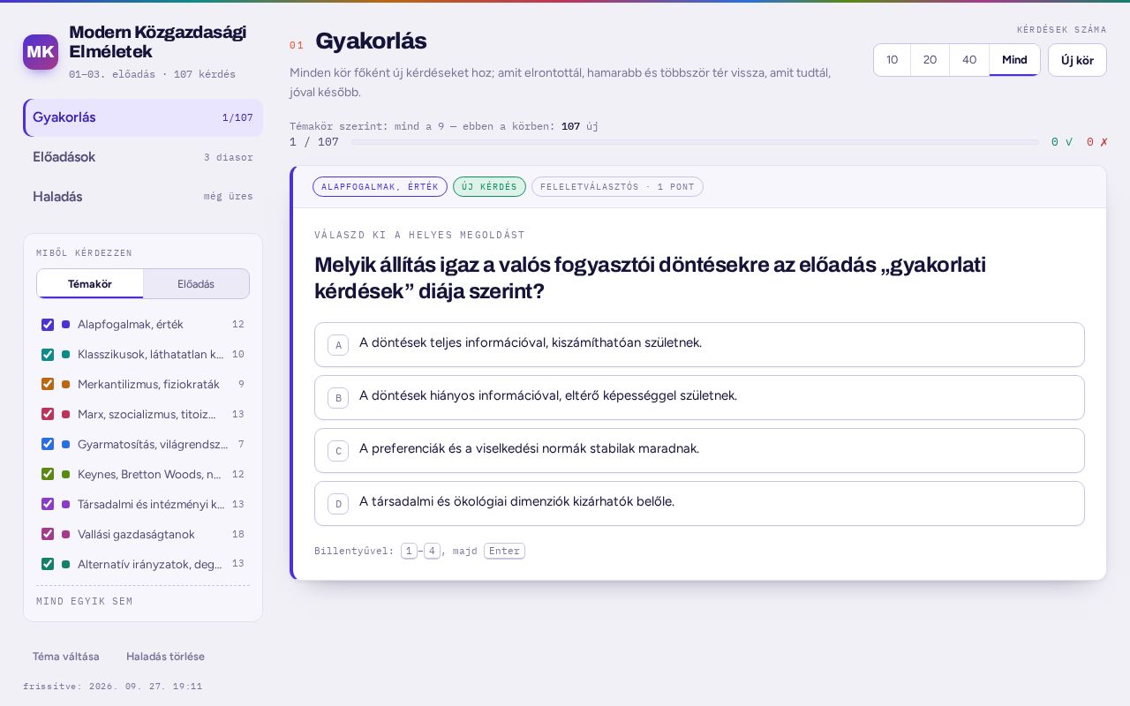Toggle the Merkantilizmus, fiziokraták checkbox
This screenshot has width=1130, height=706.
tap(48, 384)
